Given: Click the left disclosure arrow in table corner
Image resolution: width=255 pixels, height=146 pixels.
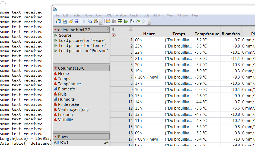Looking at the screenshot, I should tap(113, 29).
